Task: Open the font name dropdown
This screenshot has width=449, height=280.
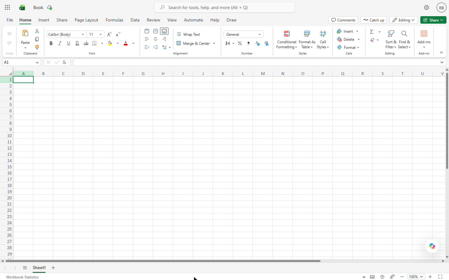Action: pyautogui.click(x=83, y=34)
